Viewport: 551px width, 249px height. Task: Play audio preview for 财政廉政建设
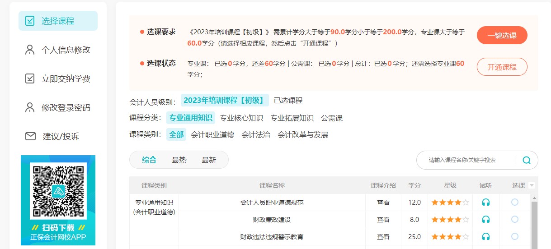click(486, 220)
